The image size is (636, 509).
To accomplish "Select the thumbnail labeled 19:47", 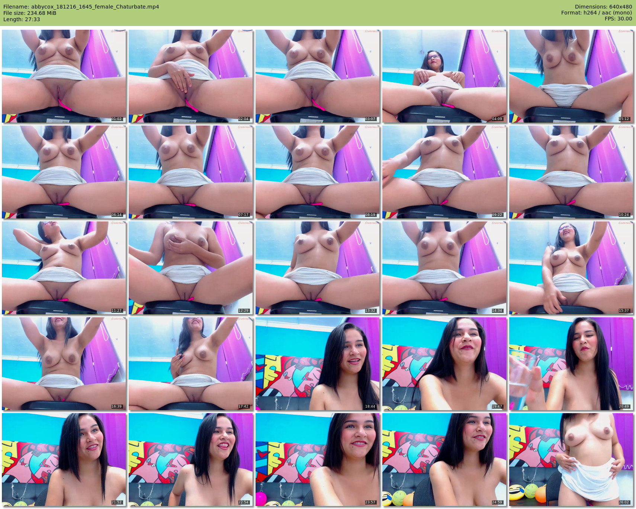I will pos(444,364).
